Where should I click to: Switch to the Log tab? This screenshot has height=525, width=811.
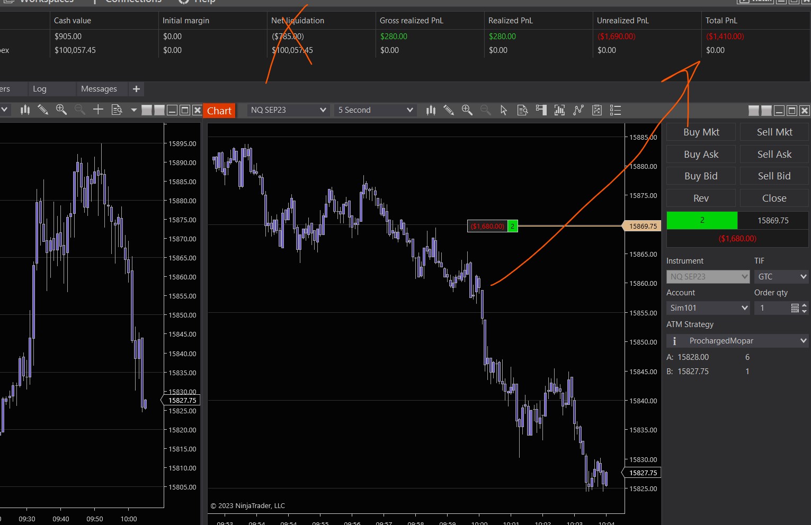40,89
